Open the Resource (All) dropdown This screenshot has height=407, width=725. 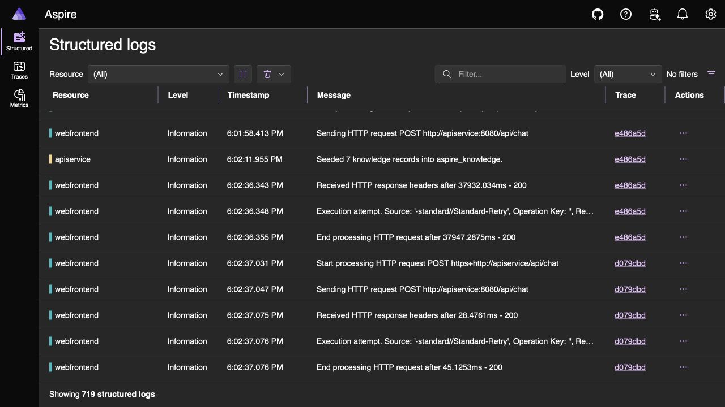tap(158, 74)
